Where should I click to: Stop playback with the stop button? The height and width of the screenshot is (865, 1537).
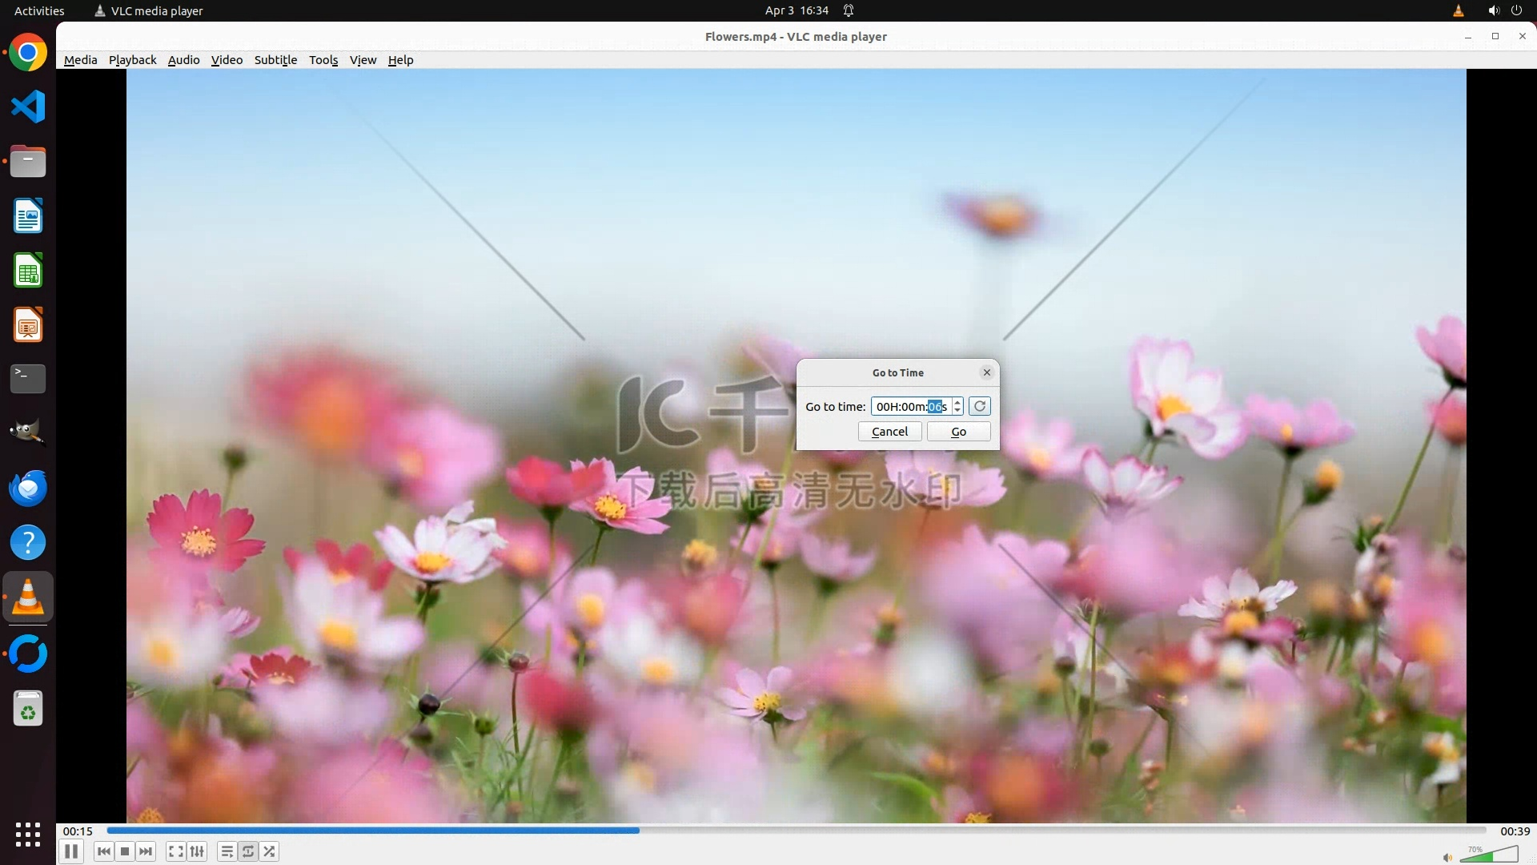[x=125, y=851]
